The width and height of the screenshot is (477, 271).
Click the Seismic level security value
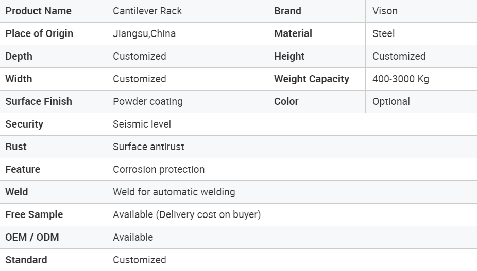[x=142, y=124]
